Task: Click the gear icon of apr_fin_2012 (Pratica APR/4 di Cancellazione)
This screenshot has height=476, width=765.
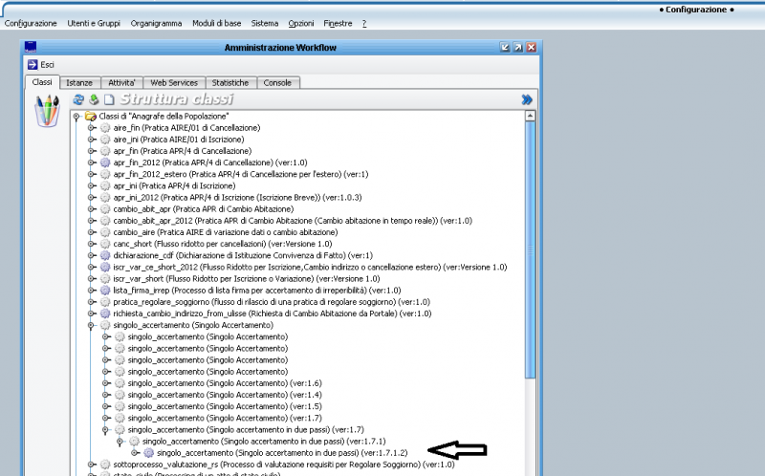Action: pyautogui.click(x=105, y=162)
